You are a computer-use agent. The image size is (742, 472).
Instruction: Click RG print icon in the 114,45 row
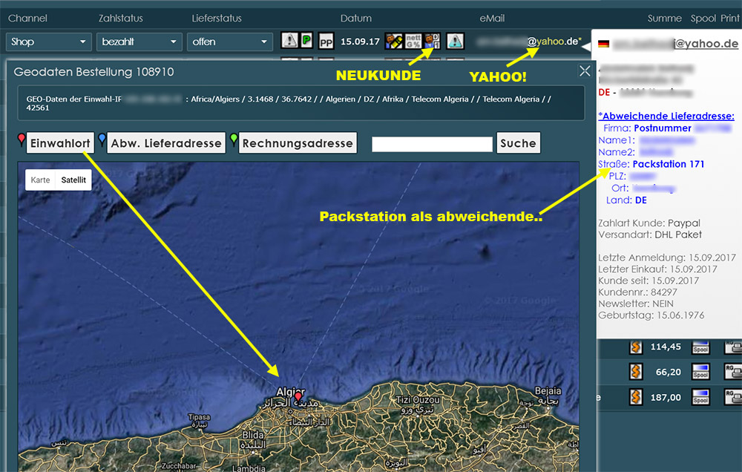pos(733,347)
